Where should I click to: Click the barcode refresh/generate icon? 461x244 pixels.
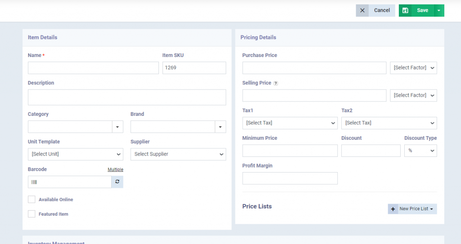click(118, 182)
